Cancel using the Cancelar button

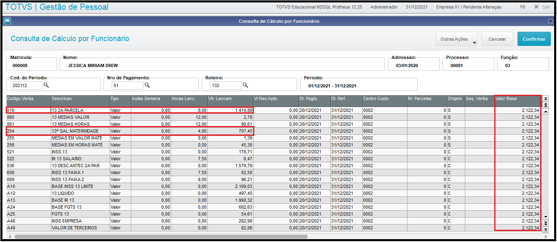tap(497, 39)
